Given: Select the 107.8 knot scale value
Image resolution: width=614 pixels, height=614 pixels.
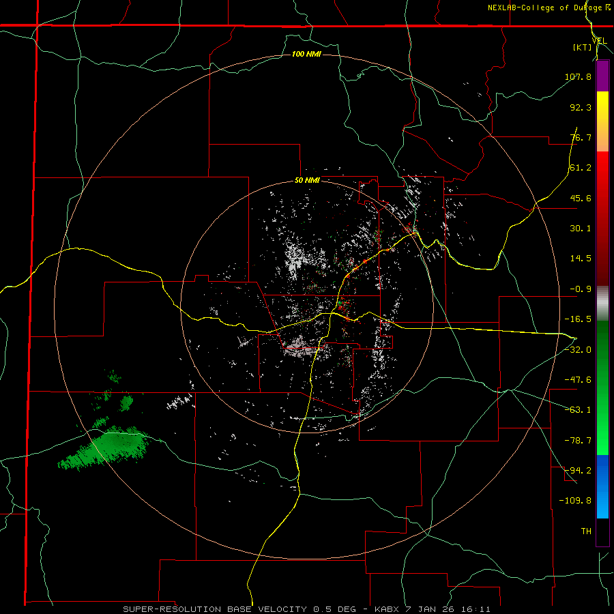Looking at the screenshot, I should [578, 76].
